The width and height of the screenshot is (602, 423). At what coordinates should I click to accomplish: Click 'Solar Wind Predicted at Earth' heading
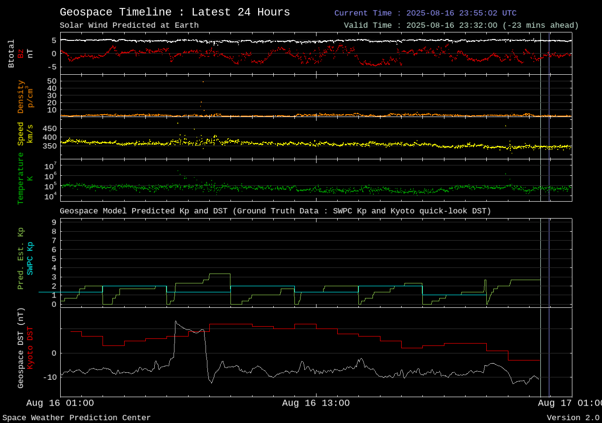pos(129,25)
